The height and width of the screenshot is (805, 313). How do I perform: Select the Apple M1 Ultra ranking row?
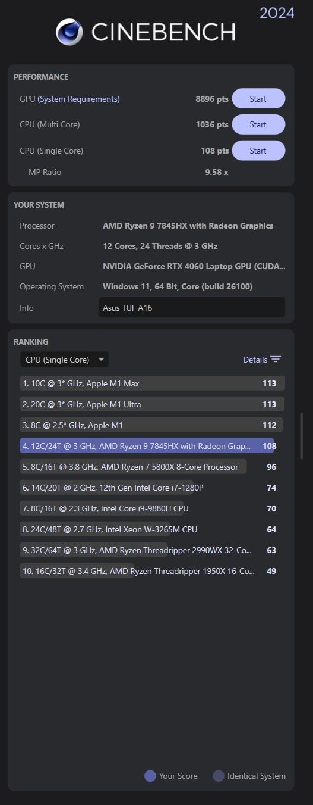click(x=152, y=404)
